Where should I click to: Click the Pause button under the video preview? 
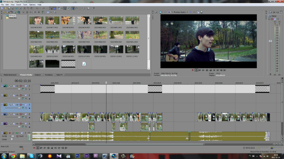(x=207, y=70)
